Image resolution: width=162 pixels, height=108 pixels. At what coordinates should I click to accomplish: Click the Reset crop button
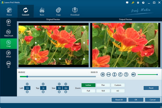(x=151, y=88)
